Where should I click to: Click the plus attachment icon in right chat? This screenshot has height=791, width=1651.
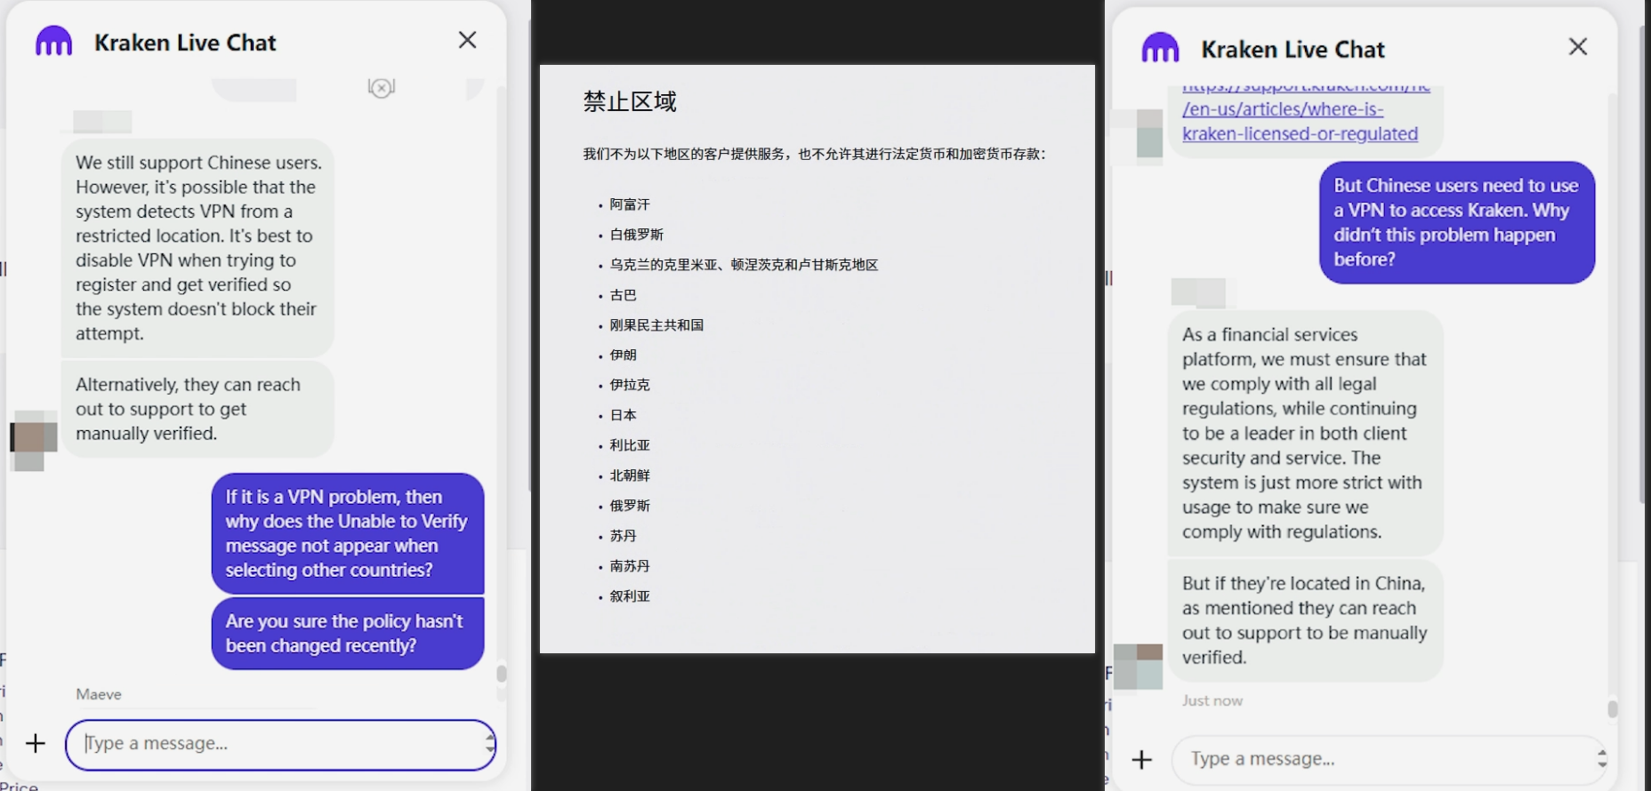tap(1142, 759)
